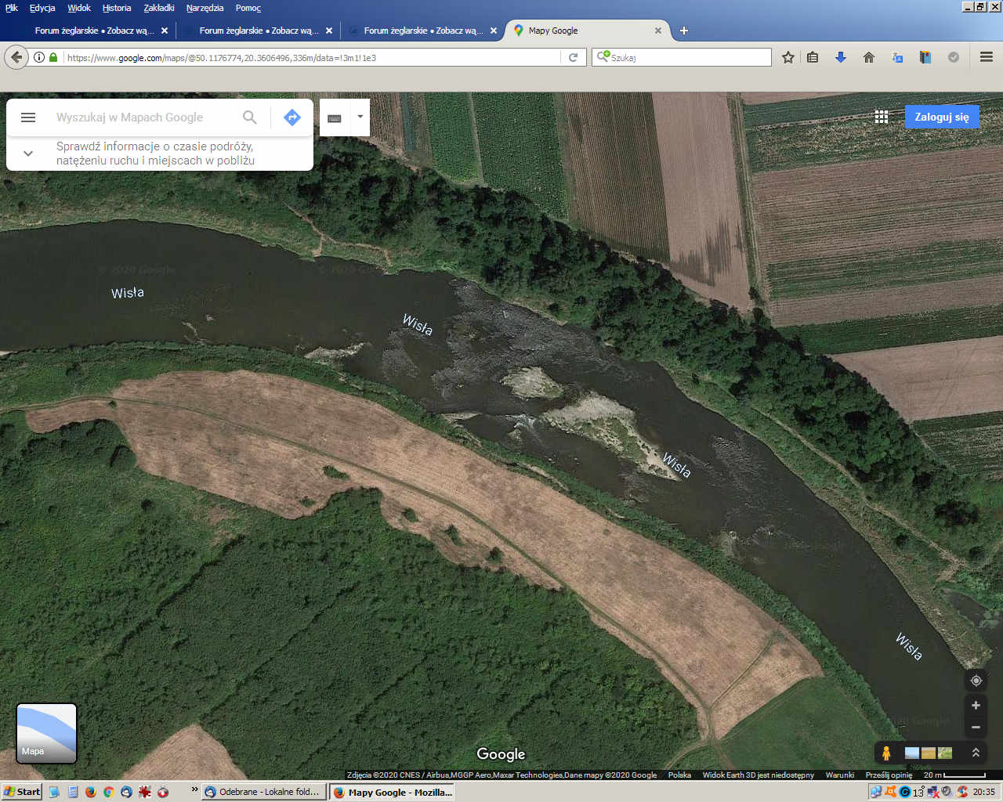
Task: Open the Narzędzia menu
Action: (205, 8)
